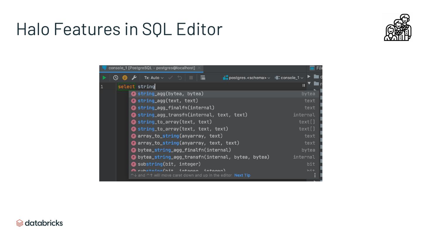
Task: Close the console_1 editor tab
Action: [x=199, y=68]
